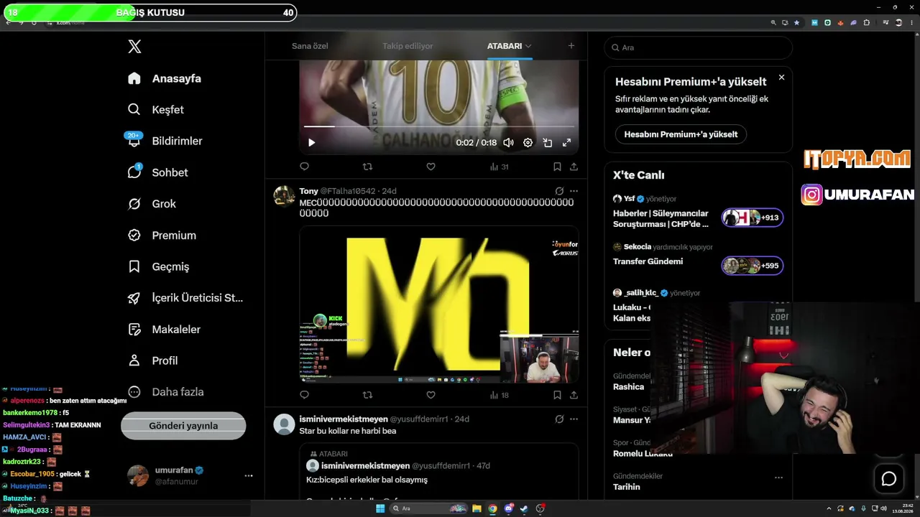Bookmark this page with the star icon
920x517 pixels.
coord(796,23)
